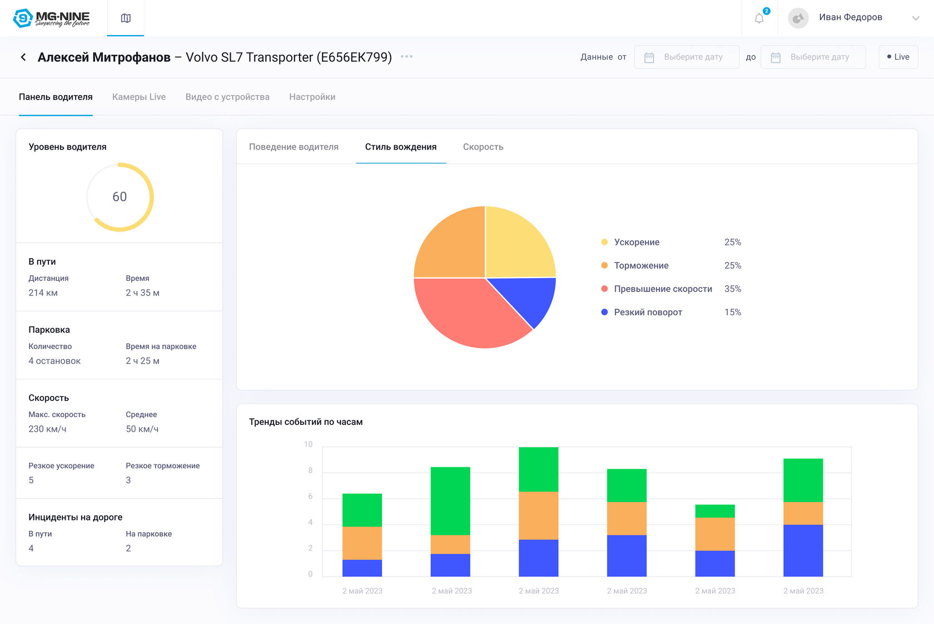This screenshot has height=624, width=934.
Task: Click the calendar icon in start date field
Action: click(x=649, y=57)
